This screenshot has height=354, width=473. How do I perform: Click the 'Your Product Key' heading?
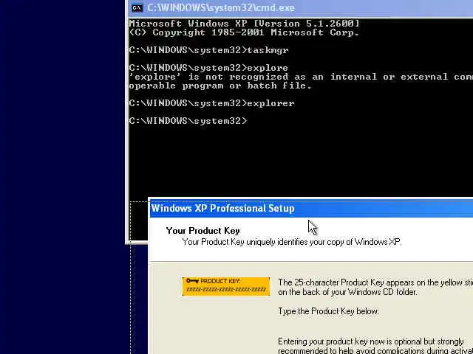click(203, 231)
